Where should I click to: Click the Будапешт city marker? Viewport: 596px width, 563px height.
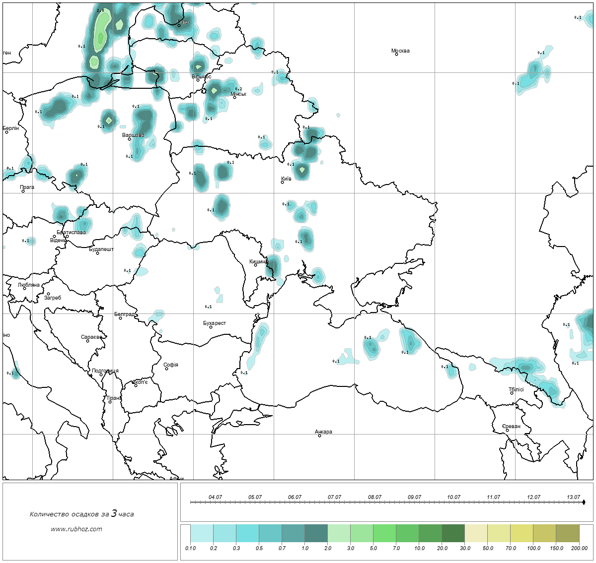click(97, 253)
